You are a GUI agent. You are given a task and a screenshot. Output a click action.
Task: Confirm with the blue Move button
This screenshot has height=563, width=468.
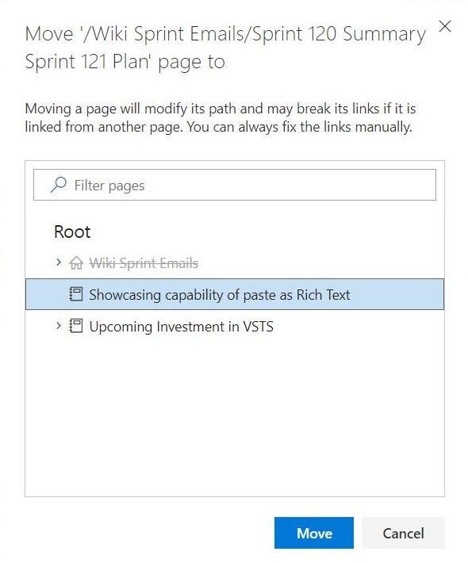[314, 533]
